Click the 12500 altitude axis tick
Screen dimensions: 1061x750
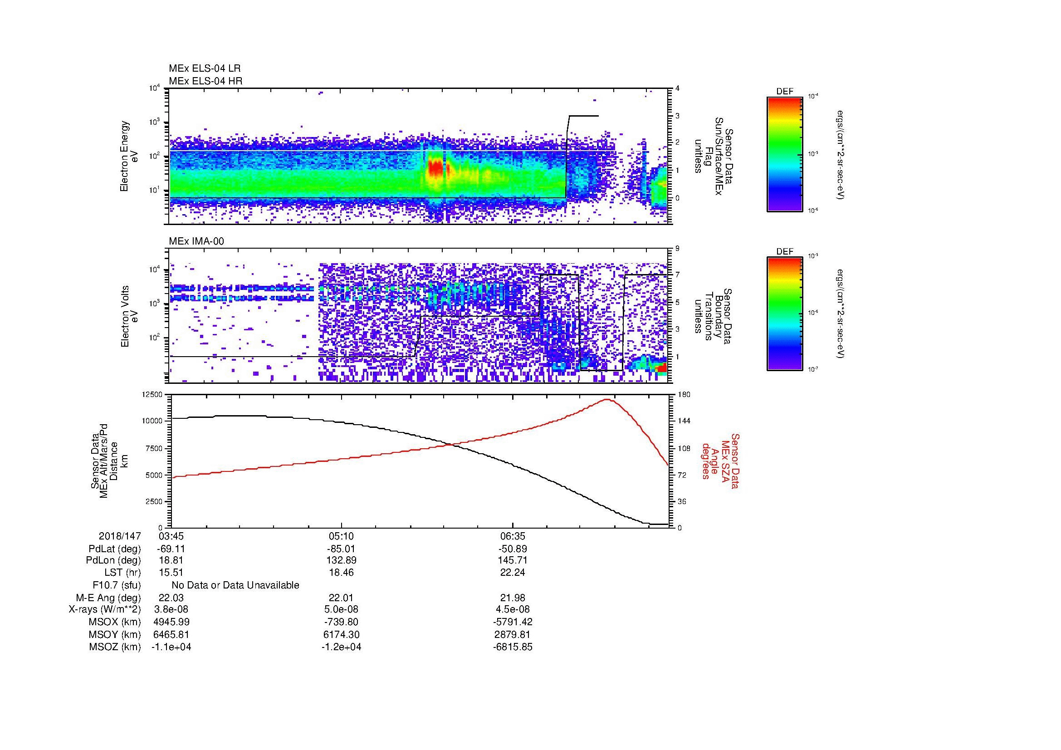(152, 395)
